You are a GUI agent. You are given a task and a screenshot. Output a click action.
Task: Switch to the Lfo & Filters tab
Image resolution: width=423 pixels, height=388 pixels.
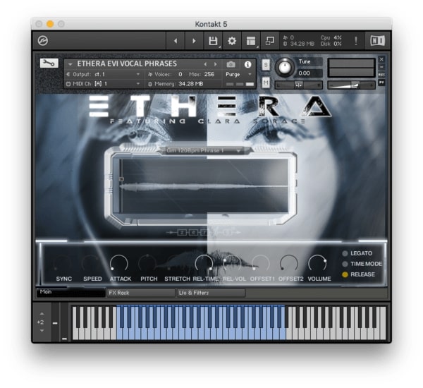[x=211, y=293]
